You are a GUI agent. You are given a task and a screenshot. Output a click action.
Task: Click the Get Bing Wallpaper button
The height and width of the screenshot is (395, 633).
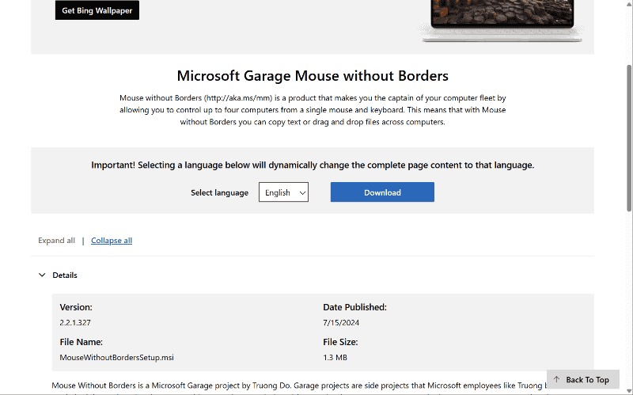[97, 10]
